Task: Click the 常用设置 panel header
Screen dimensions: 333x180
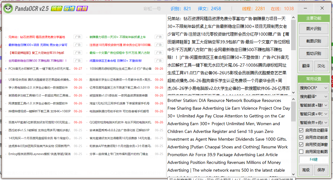Action: point(314,79)
